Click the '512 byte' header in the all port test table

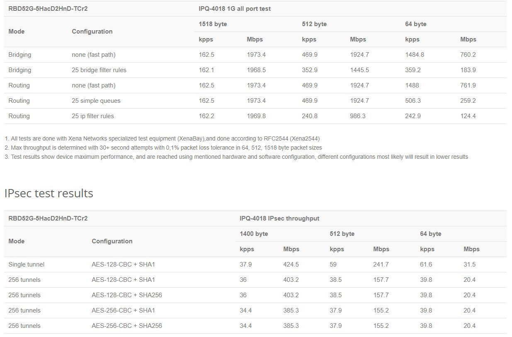pos(314,24)
